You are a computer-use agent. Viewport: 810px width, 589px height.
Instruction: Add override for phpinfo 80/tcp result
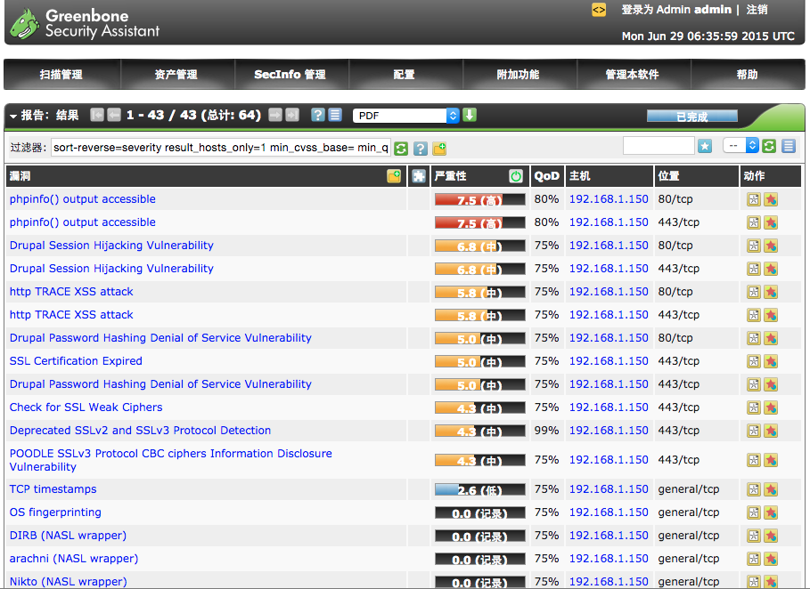click(x=771, y=199)
